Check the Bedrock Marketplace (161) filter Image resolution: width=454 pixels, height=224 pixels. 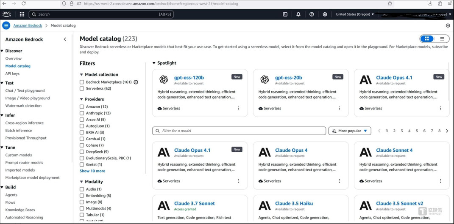[82, 82]
